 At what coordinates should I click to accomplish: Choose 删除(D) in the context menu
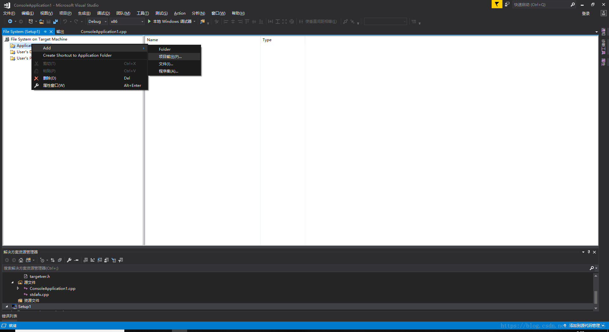(90, 78)
